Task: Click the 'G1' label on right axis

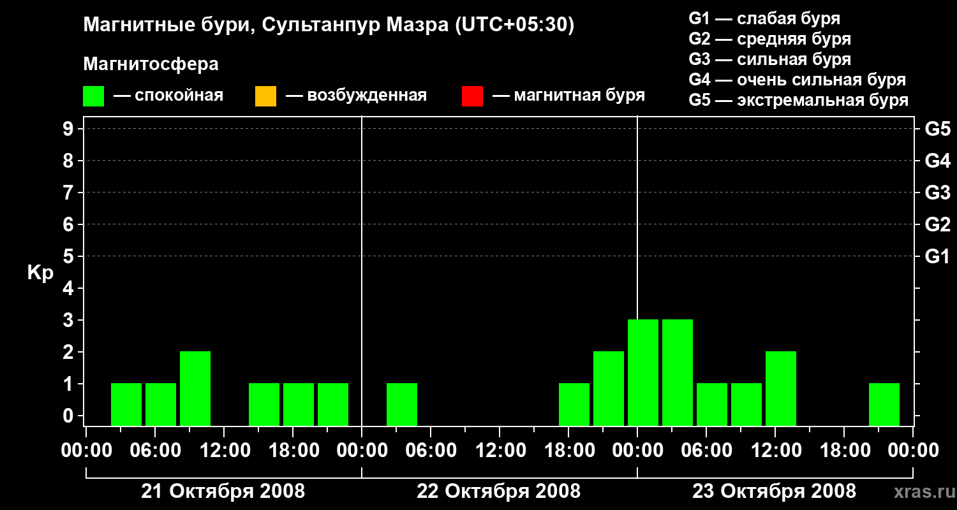Action: (x=937, y=257)
